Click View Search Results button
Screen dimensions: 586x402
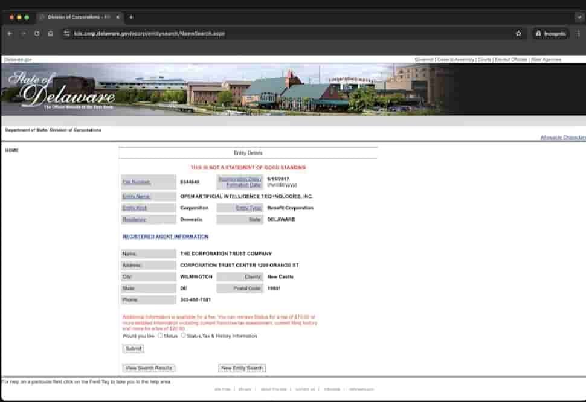click(x=149, y=368)
